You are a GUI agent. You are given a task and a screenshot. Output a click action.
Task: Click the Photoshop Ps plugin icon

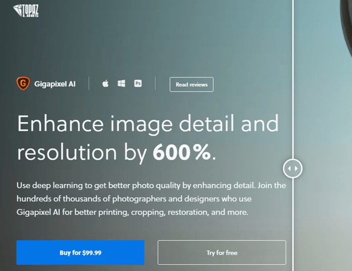(x=138, y=83)
